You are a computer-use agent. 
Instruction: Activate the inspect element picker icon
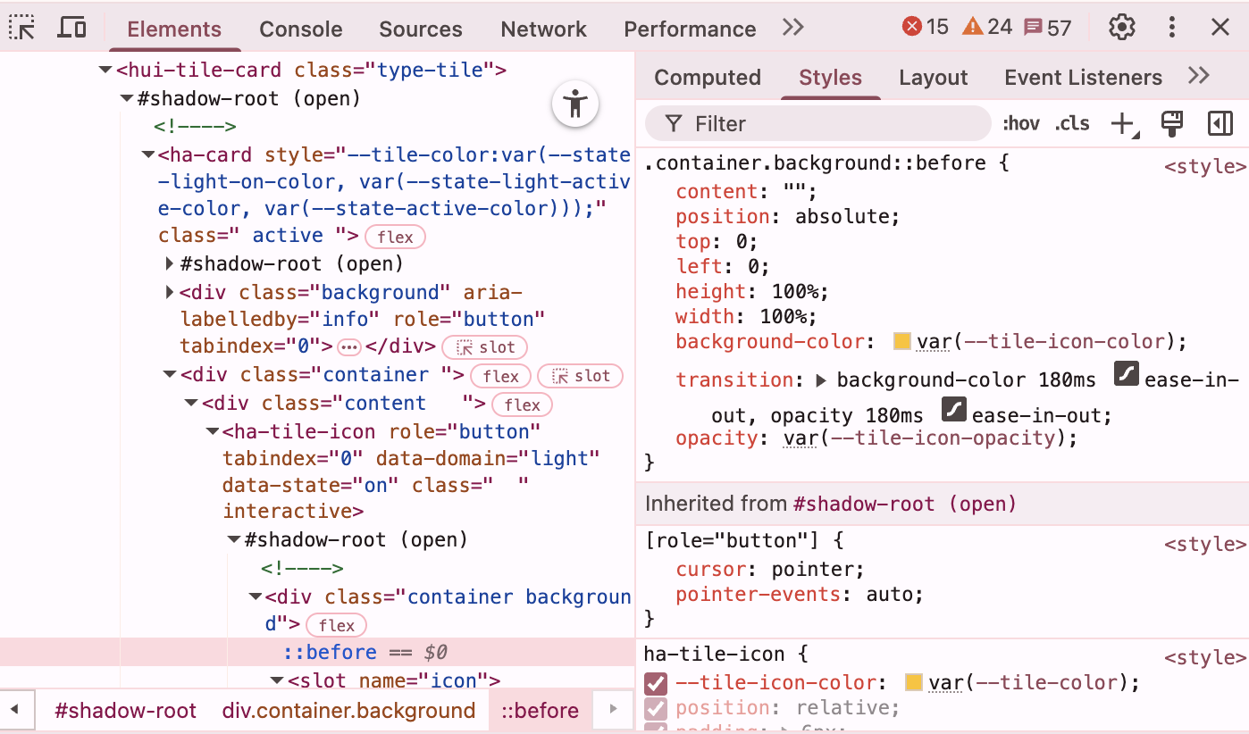[x=22, y=28]
